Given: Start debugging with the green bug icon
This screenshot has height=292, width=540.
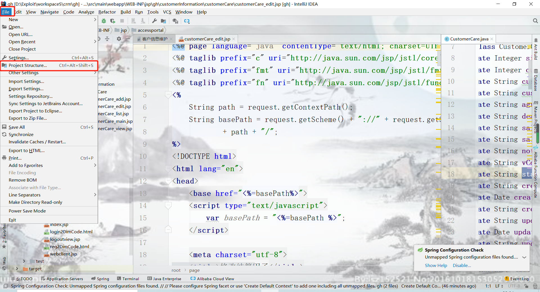Looking at the screenshot, I should click(104, 21).
